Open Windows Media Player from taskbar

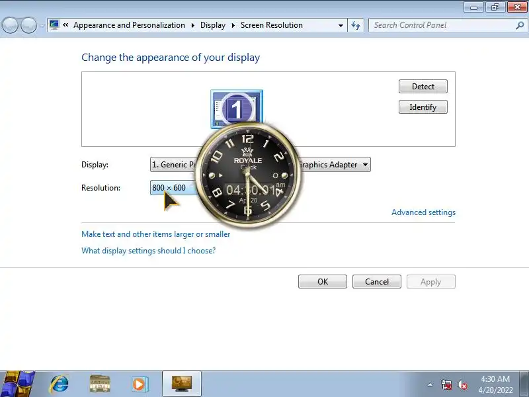[x=140, y=384]
